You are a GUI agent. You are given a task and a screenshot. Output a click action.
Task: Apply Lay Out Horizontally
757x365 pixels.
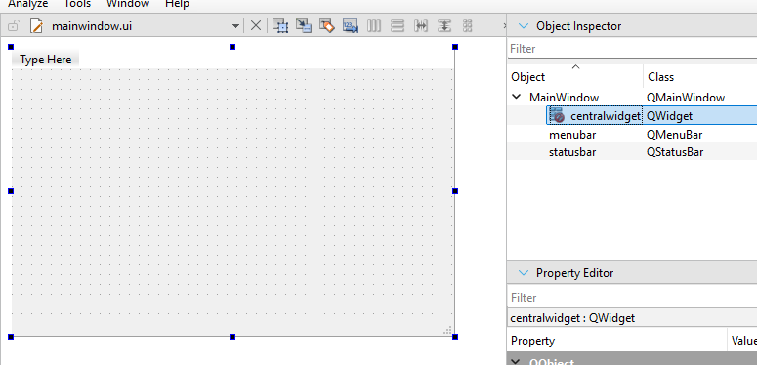coord(374,25)
